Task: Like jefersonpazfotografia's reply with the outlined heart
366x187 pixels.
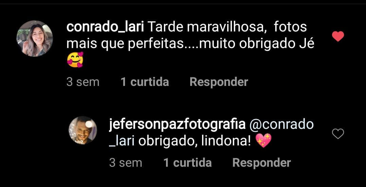Action: pyautogui.click(x=338, y=134)
